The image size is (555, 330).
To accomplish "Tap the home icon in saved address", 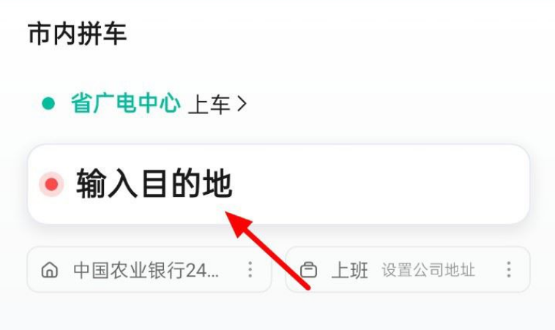I will 50,270.
